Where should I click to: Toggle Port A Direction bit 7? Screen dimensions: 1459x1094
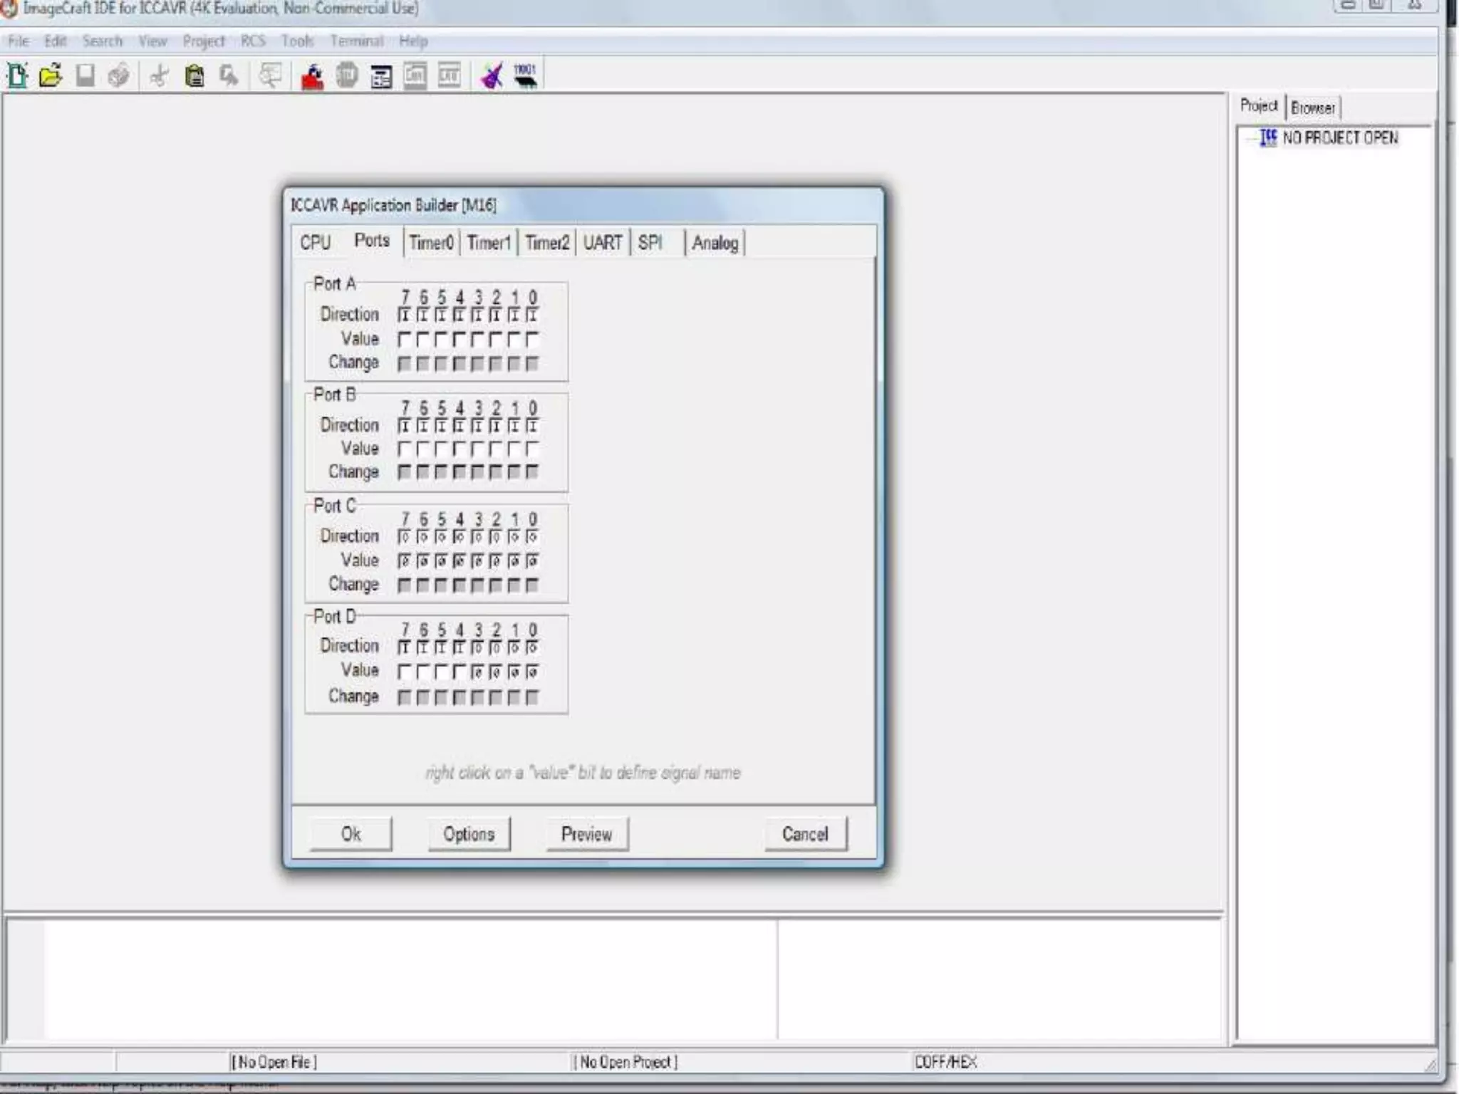point(404,315)
